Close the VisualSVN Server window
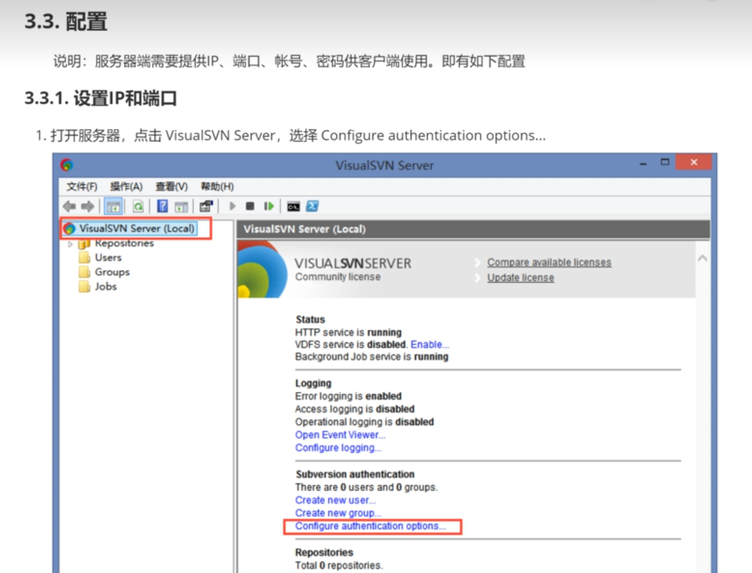Screen dimensions: 752x573 click(x=693, y=162)
